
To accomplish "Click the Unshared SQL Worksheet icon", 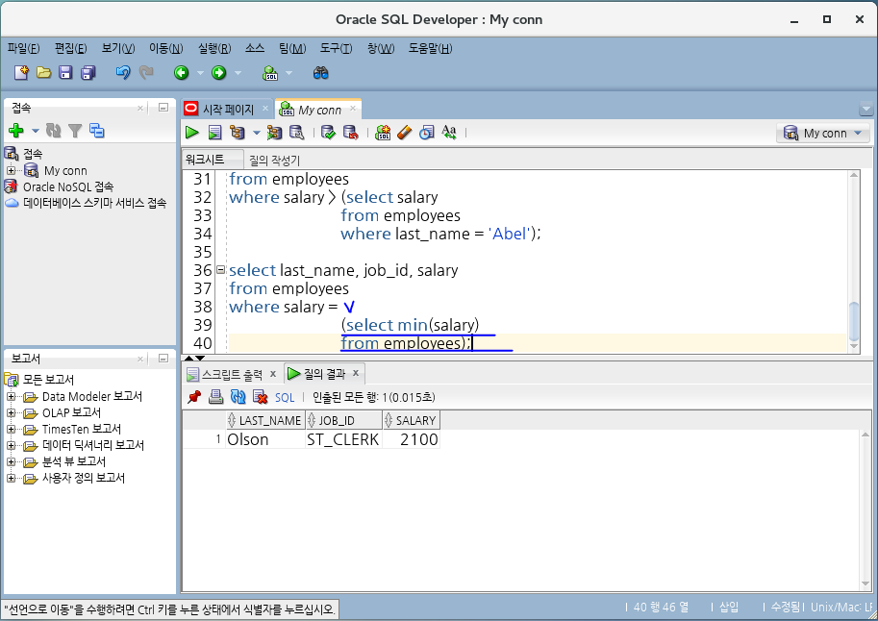I will tap(383, 132).
